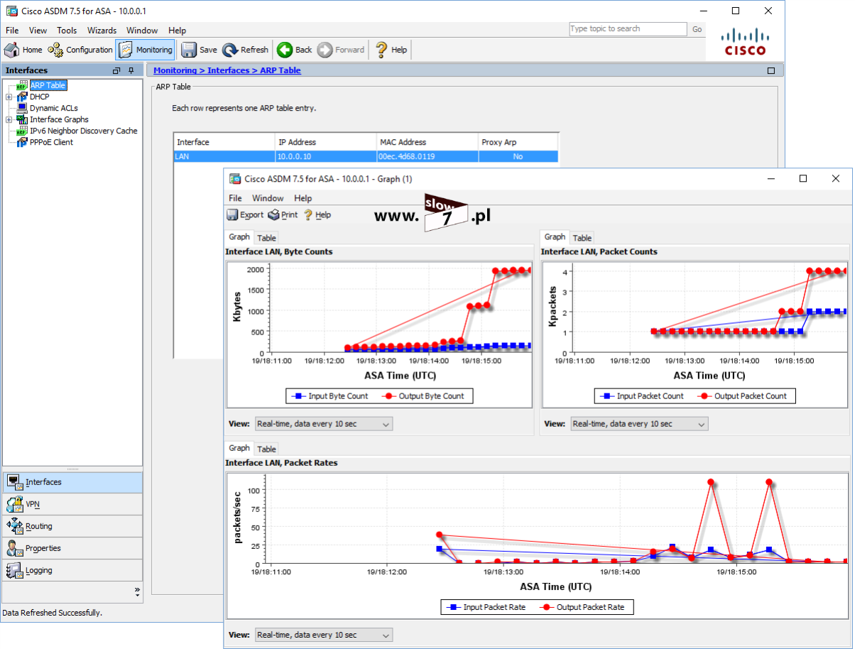This screenshot has height=649, width=855.
Task: Go Back using the green arrow
Action: (295, 50)
